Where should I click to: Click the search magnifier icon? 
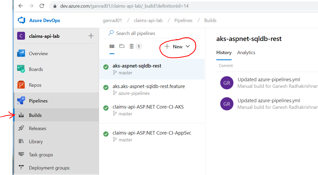111,33
